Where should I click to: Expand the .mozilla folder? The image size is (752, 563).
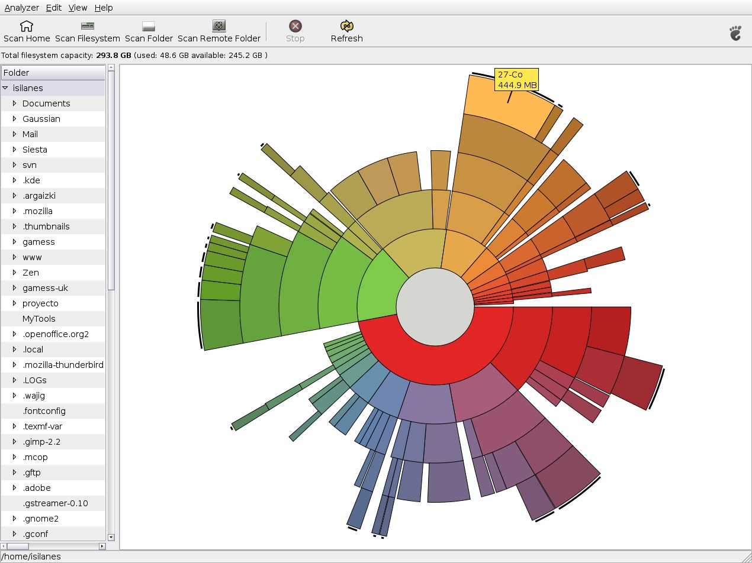15,211
